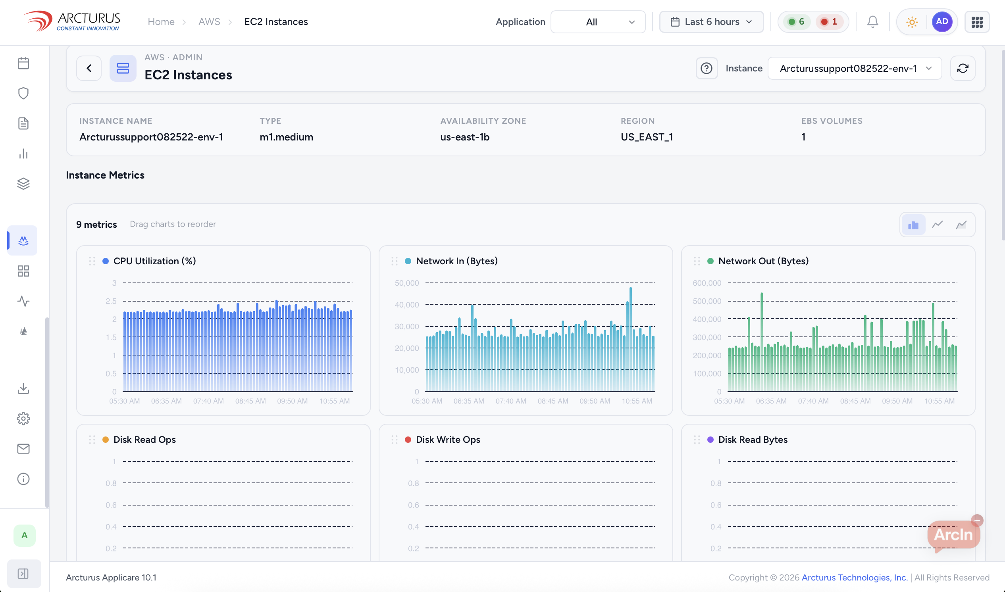Go to Home breadcrumb

(x=161, y=21)
